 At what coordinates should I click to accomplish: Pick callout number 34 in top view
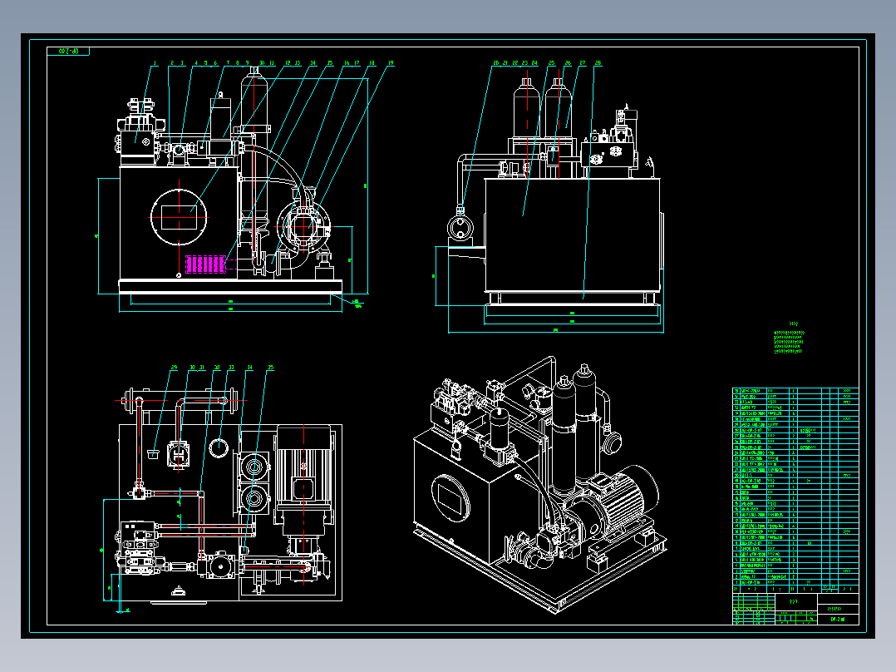pos(249,368)
